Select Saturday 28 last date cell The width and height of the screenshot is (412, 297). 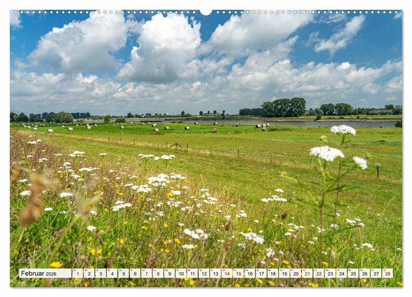tap(388, 273)
